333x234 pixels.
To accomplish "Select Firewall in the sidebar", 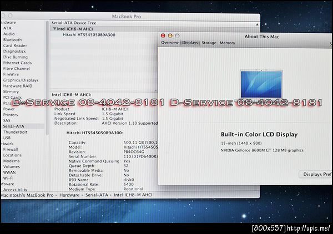I will (x=11, y=149).
